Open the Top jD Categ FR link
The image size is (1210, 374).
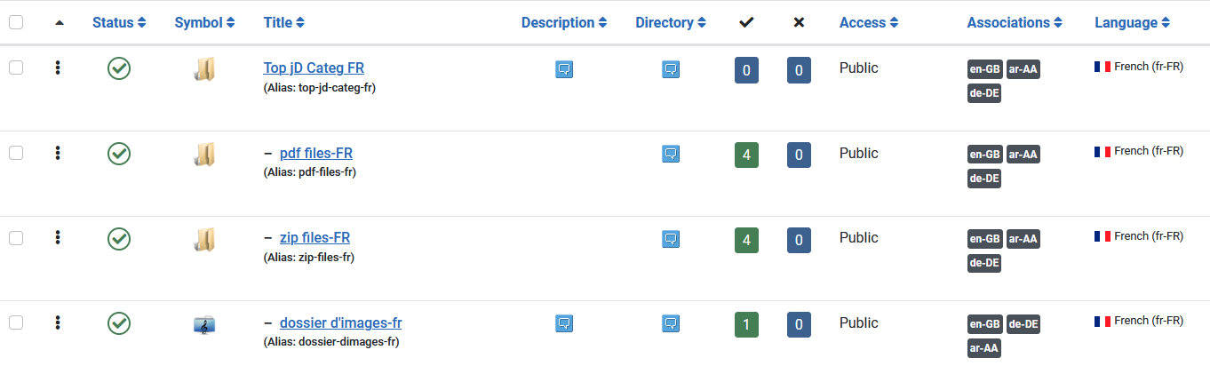pos(314,68)
